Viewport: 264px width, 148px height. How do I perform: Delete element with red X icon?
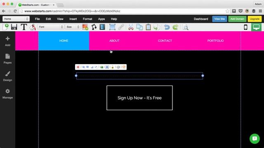(78, 67)
